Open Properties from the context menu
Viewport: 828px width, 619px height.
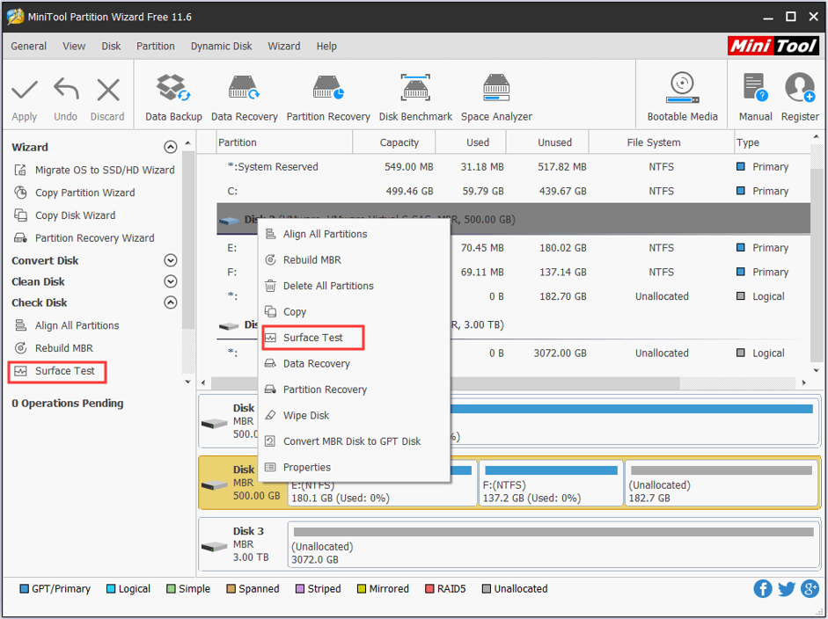click(354, 467)
